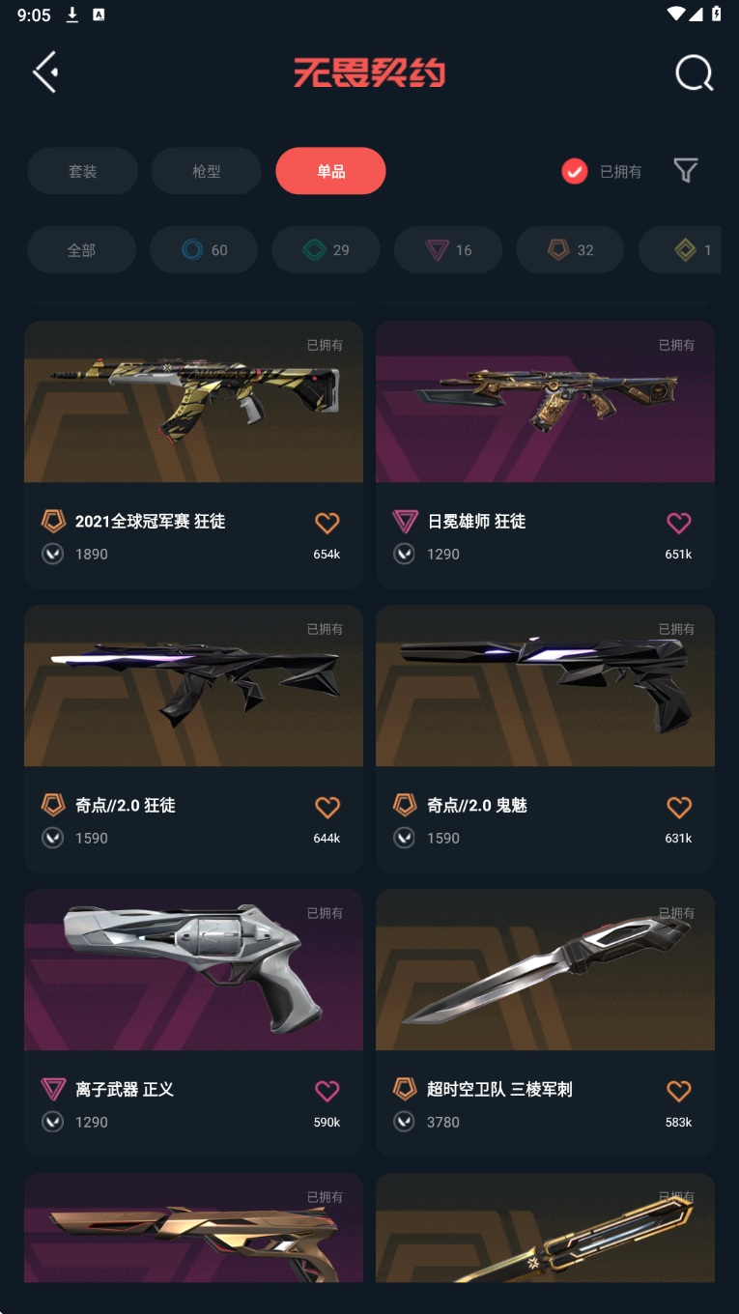
Task: Tap the back arrow icon
Action: pos(45,72)
